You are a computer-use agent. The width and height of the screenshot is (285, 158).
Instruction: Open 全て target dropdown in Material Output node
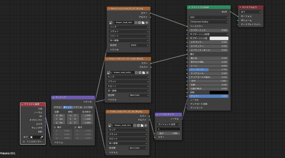pyautogui.click(x=250, y=12)
